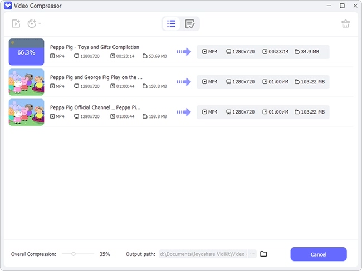Switch to the converted history tab
The image size is (362, 271).
pos(190,24)
